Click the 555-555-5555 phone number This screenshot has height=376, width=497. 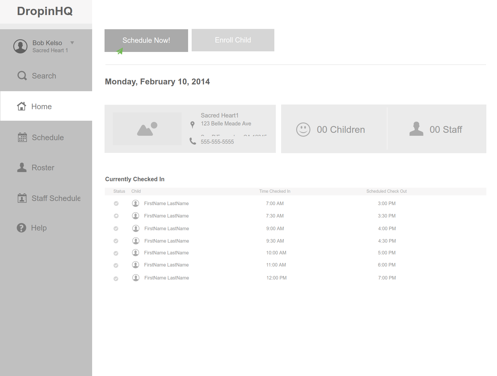[217, 142]
